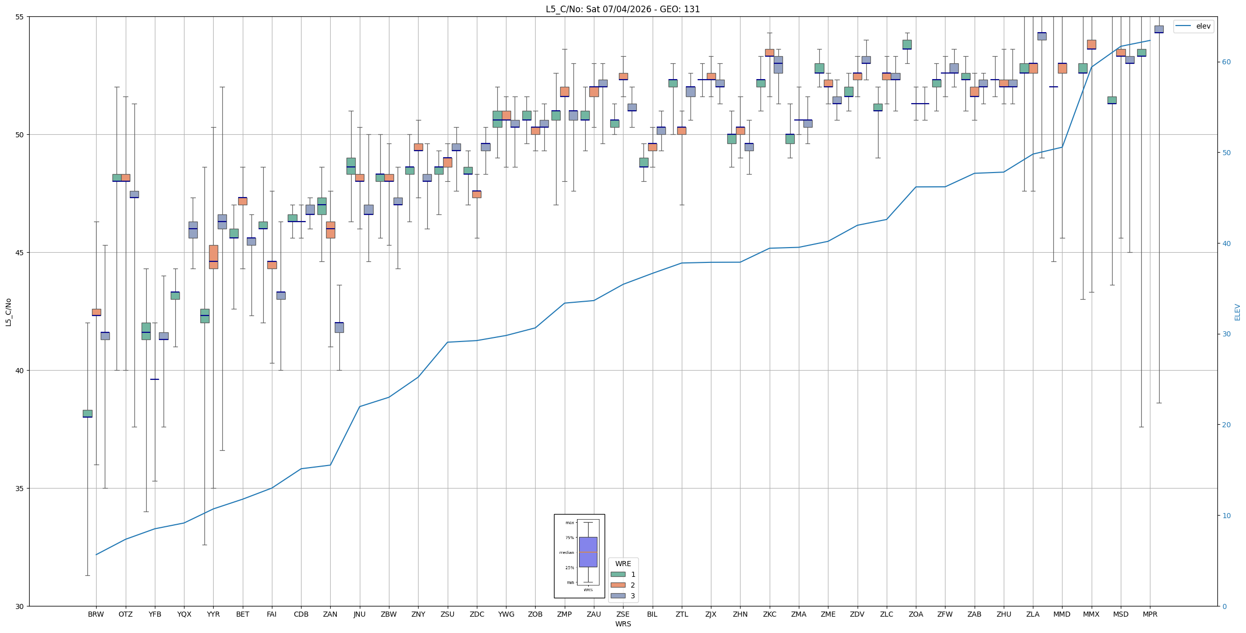Screen dimensions: 1246x633
Task: Click the boxplot key inset diagram
Action: coord(580,556)
